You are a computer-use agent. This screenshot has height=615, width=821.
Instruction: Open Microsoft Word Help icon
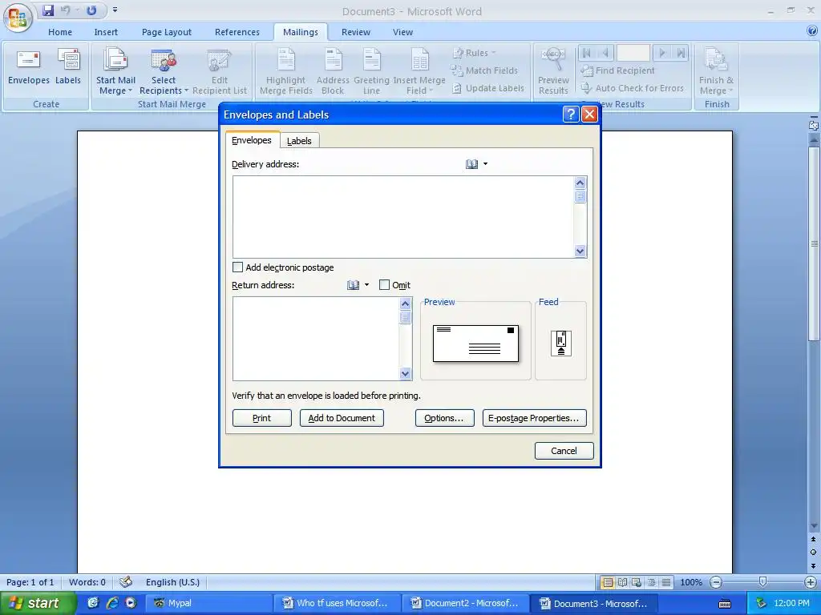coord(812,31)
